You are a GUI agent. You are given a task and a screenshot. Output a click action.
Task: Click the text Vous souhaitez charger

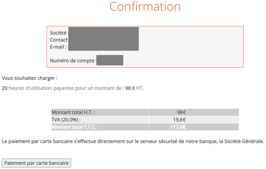30,78
